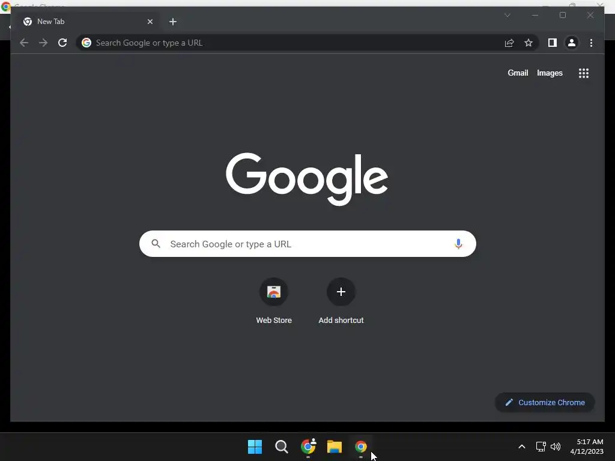Go back using the back arrow
Image resolution: width=615 pixels, height=461 pixels.
24,43
